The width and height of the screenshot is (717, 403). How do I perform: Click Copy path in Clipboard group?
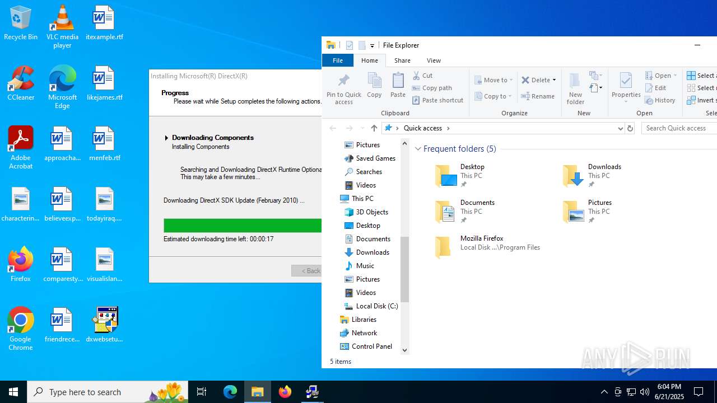(432, 88)
